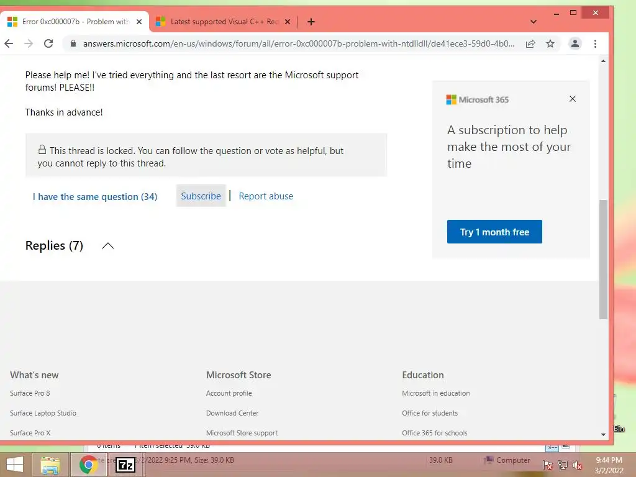Dismiss the Microsoft 365 ad
The width and height of the screenshot is (636, 477).
click(572, 99)
